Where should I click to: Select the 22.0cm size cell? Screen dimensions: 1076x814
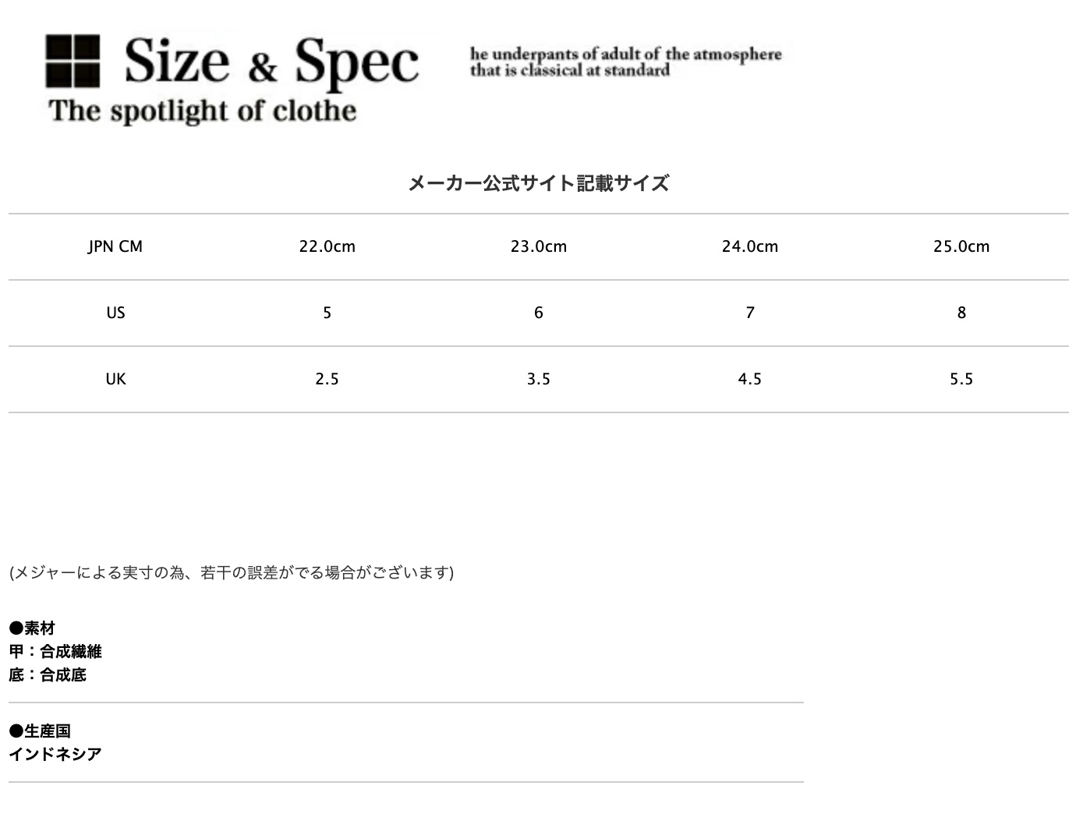(x=327, y=246)
